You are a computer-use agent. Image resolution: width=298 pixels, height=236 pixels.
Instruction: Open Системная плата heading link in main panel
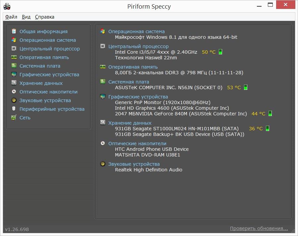tap(129, 82)
